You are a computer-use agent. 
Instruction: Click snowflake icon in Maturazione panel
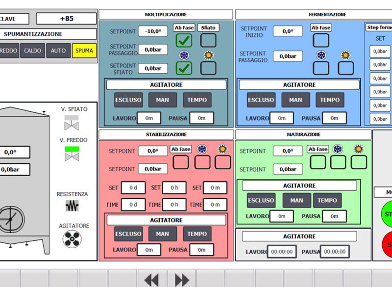tap(338, 149)
